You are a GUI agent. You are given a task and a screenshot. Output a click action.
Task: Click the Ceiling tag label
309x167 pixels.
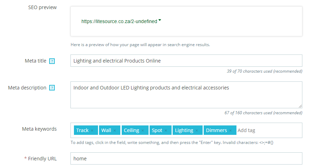(x=131, y=130)
